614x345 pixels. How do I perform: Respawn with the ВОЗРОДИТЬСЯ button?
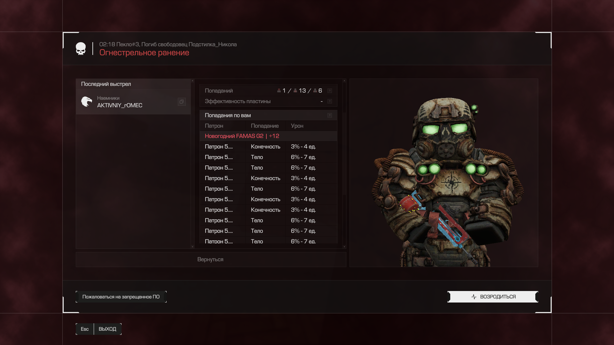coord(493,297)
